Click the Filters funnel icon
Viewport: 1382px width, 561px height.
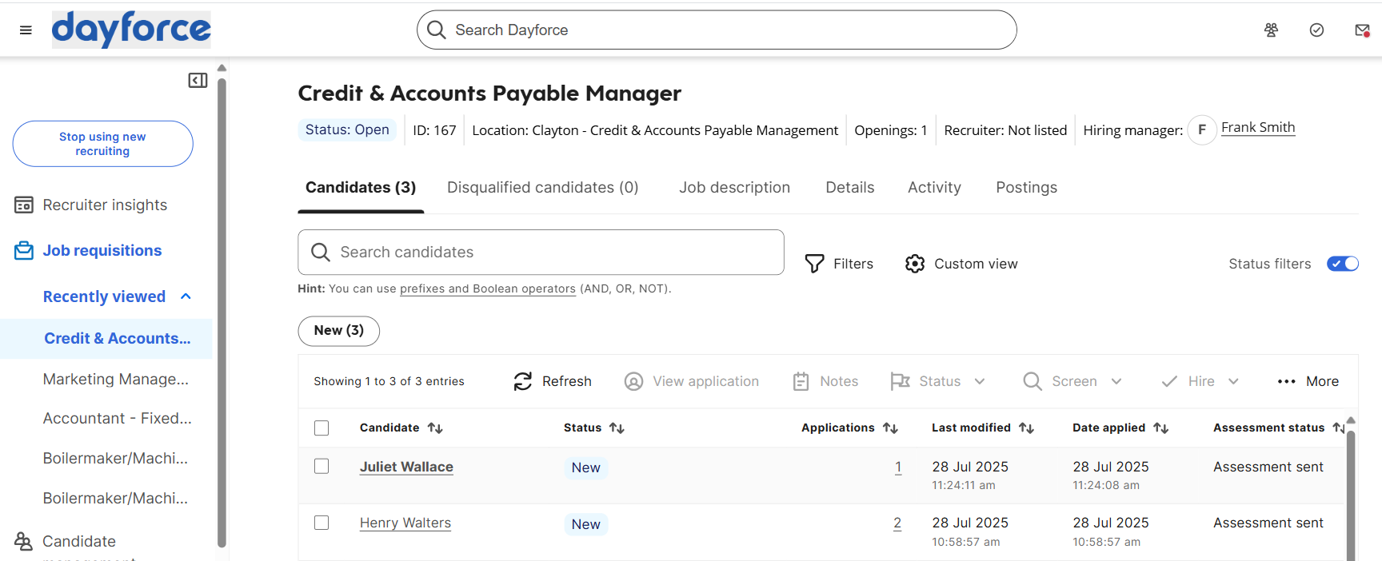coord(814,264)
